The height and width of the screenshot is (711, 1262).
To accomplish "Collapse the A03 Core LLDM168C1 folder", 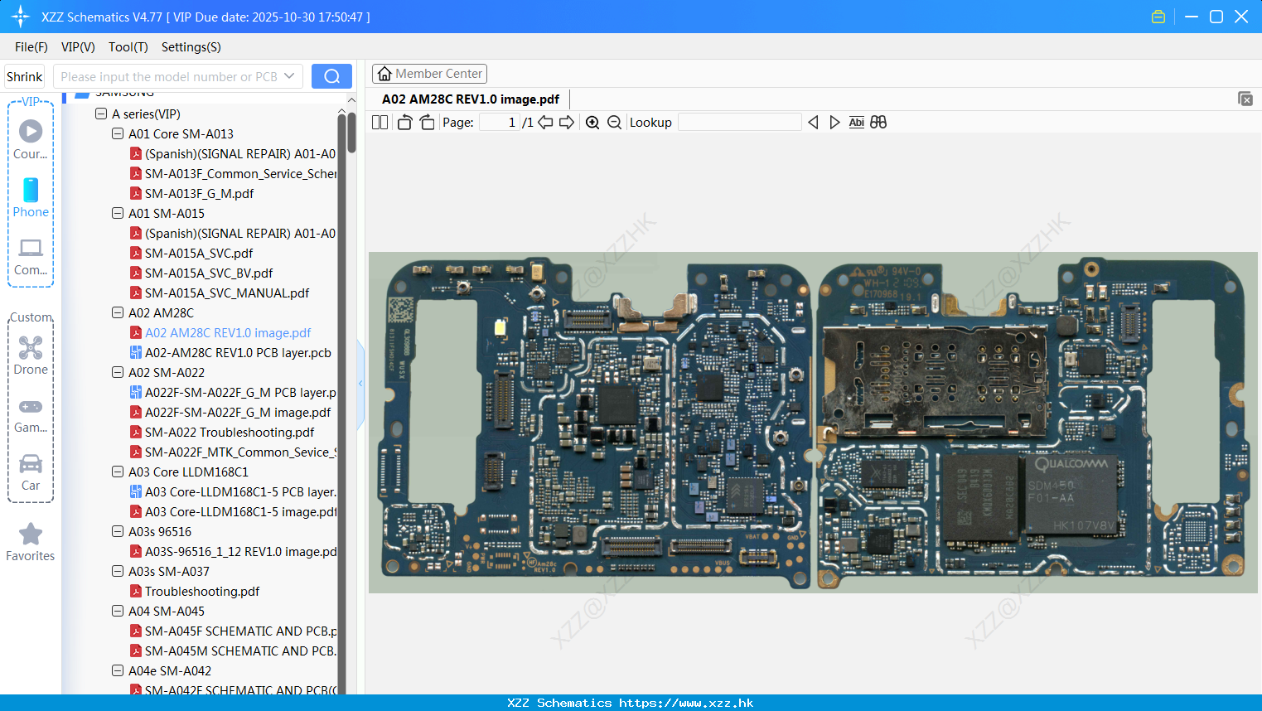I will (x=118, y=472).
